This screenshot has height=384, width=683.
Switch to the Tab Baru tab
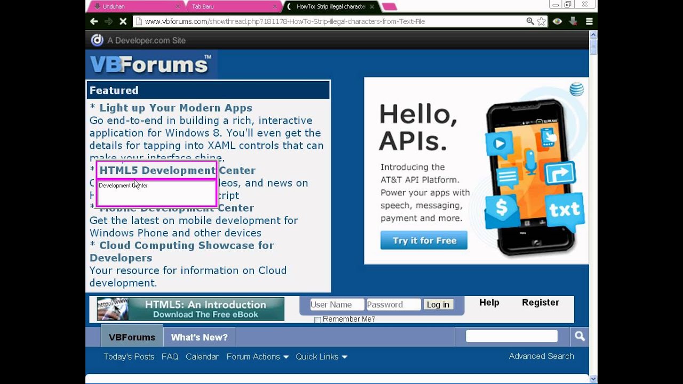click(x=233, y=6)
